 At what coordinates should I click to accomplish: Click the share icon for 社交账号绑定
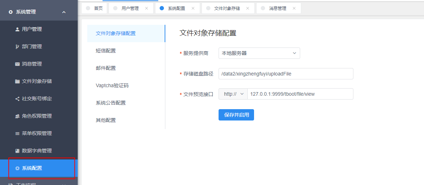[x=17, y=99]
